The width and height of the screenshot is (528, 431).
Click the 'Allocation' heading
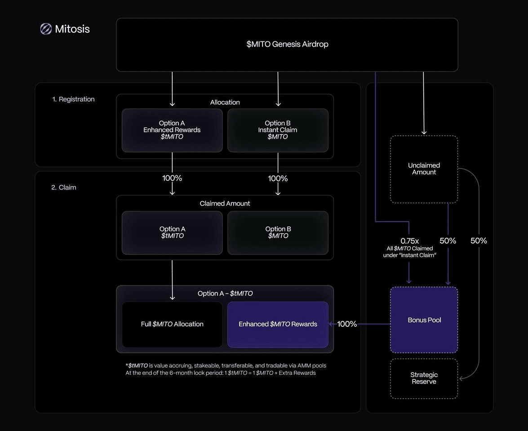[225, 102]
